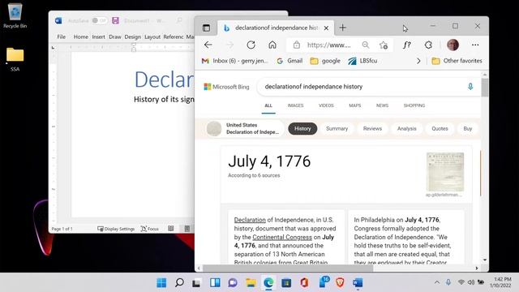Open Word Home ribbon tab
519x292 pixels.
pos(81,36)
